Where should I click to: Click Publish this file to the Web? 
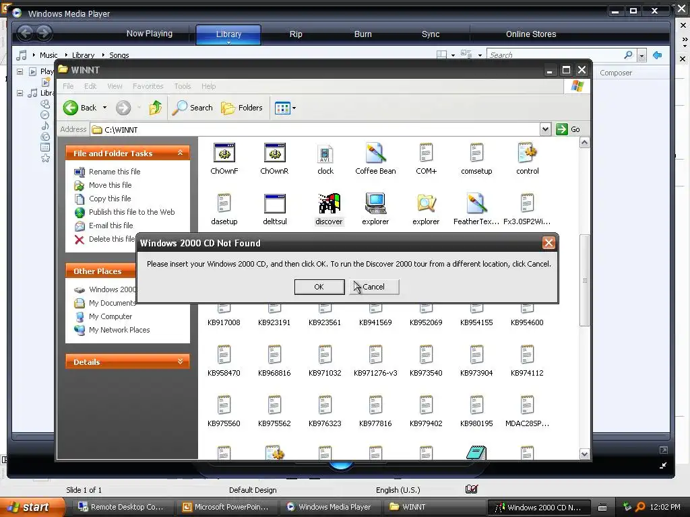(131, 212)
